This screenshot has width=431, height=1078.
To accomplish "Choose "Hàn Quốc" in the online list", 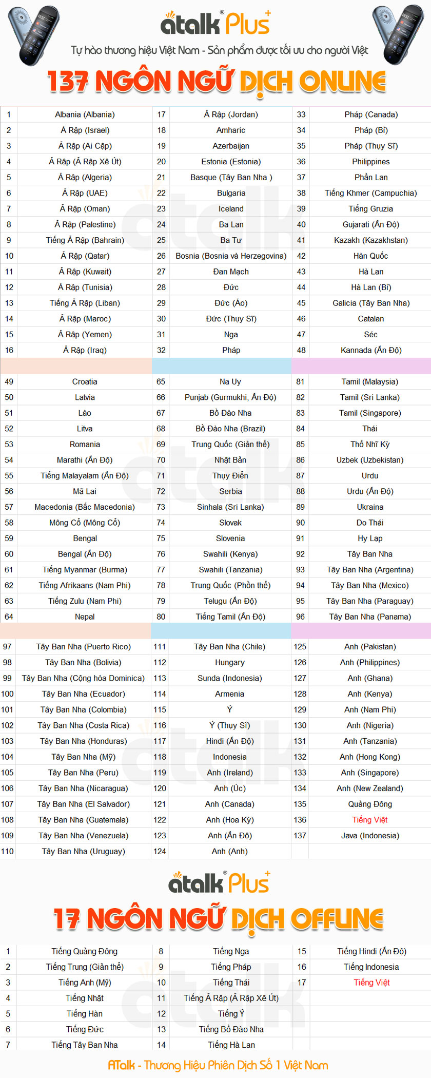I will [370, 256].
